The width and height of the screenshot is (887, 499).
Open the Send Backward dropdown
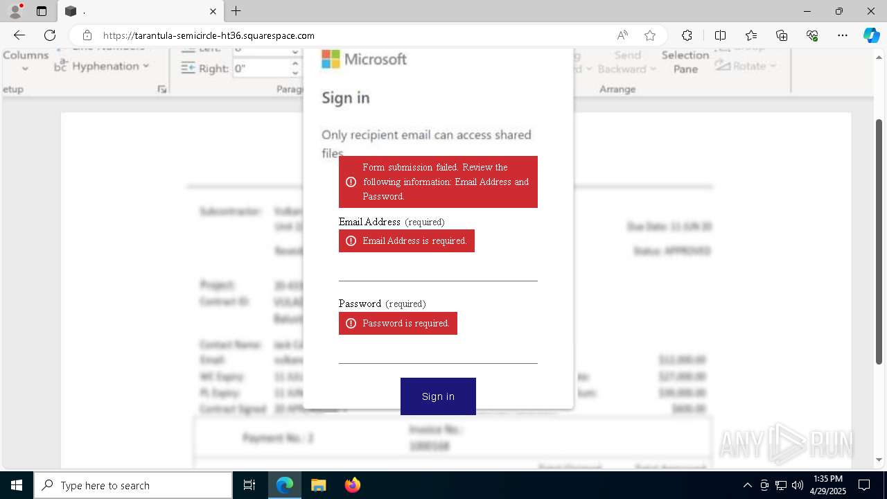coord(626,62)
